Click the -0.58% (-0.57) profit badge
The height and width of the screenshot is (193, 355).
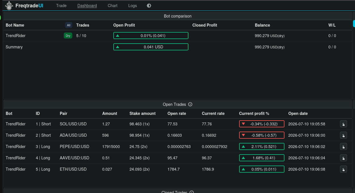coord(262,135)
